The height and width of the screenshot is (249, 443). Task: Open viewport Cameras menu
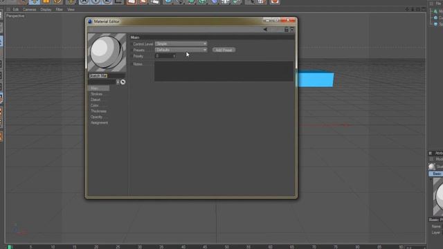point(29,9)
